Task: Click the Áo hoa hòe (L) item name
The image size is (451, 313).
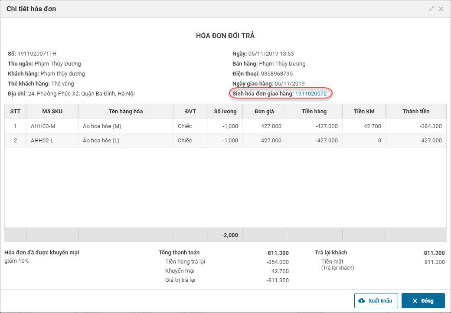Action: tap(101, 141)
